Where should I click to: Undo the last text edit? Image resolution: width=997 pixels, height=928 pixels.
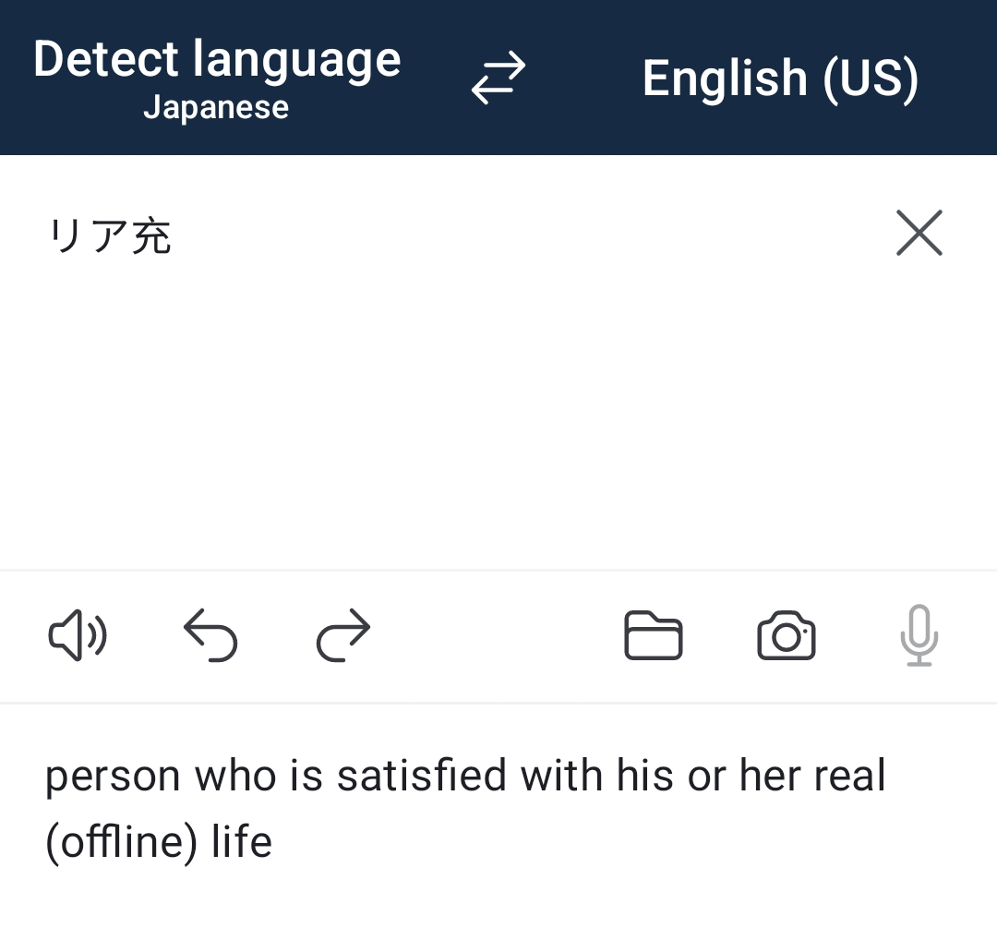[x=210, y=635]
